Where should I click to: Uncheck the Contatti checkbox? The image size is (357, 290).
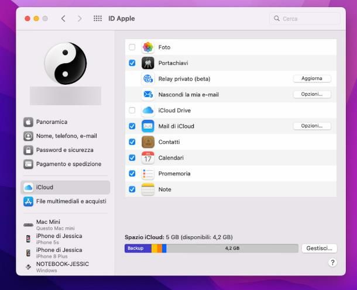[132, 142]
